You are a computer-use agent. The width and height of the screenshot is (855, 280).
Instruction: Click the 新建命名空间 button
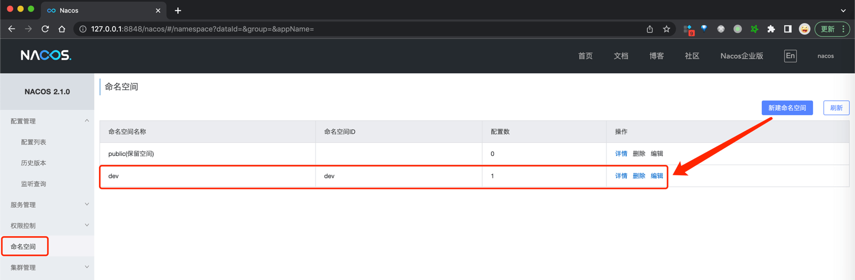click(x=787, y=108)
